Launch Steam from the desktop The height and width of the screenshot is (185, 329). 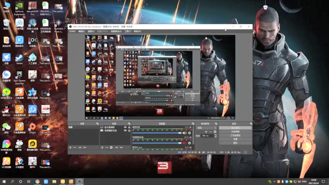[19, 59]
